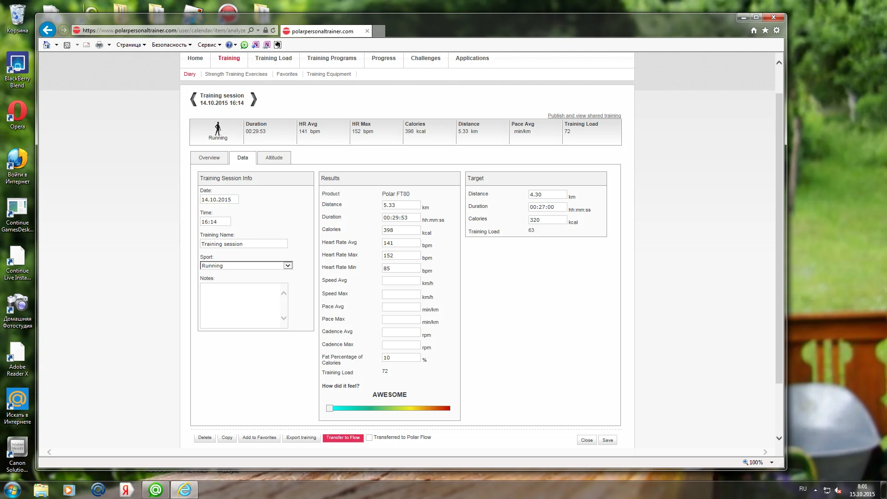Click the RSS feeds icon
Screen dimensions: 887x499
click(x=67, y=45)
